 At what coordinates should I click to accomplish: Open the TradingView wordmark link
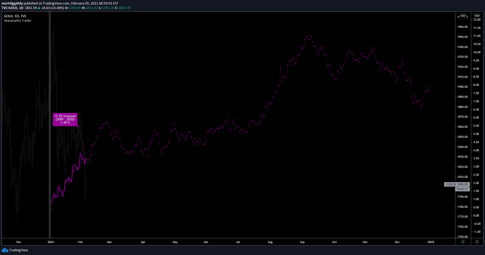coord(18,250)
